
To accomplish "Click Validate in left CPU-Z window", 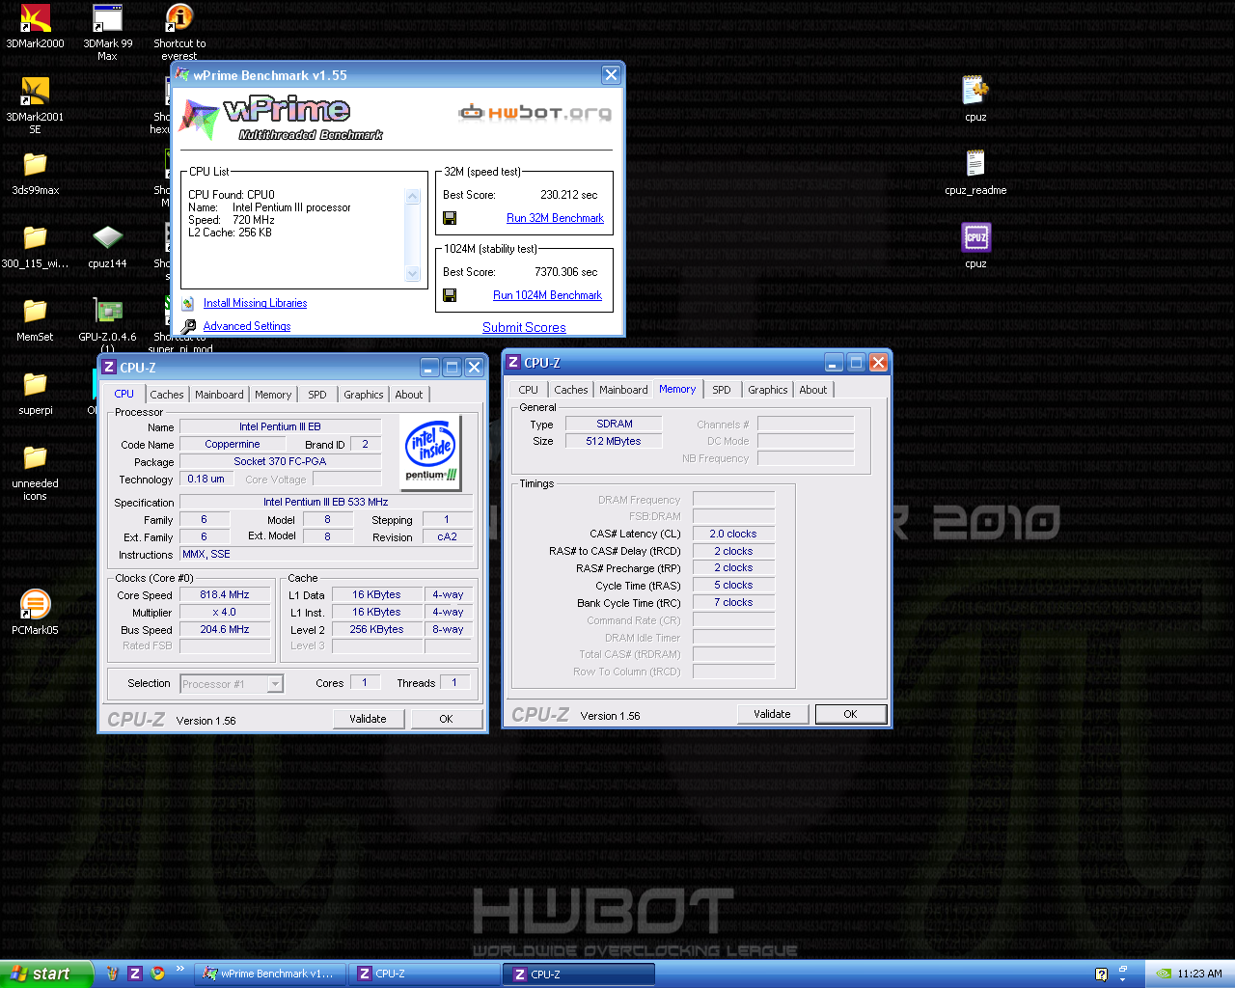I will (x=368, y=719).
